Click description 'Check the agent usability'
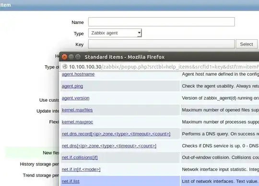Viewport: 259px width, 186px height. point(220,86)
